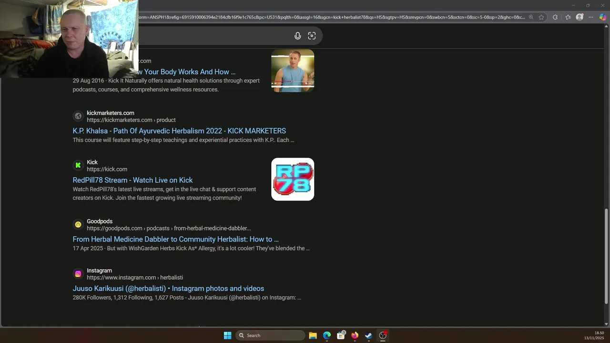Image resolution: width=610 pixels, height=343 pixels.
Task: Click the Kick green favicon
Action: 78,165
